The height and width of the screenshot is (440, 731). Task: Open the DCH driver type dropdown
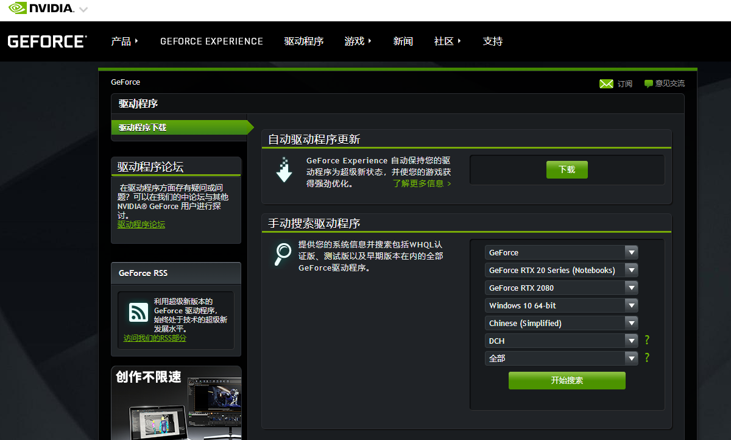tap(562, 341)
